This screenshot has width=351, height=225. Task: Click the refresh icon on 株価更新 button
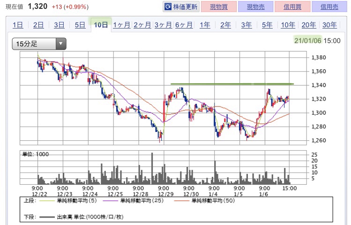(x=168, y=7)
